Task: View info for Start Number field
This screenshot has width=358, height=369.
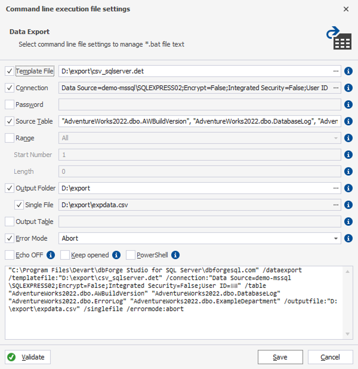Action: (348, 155)
